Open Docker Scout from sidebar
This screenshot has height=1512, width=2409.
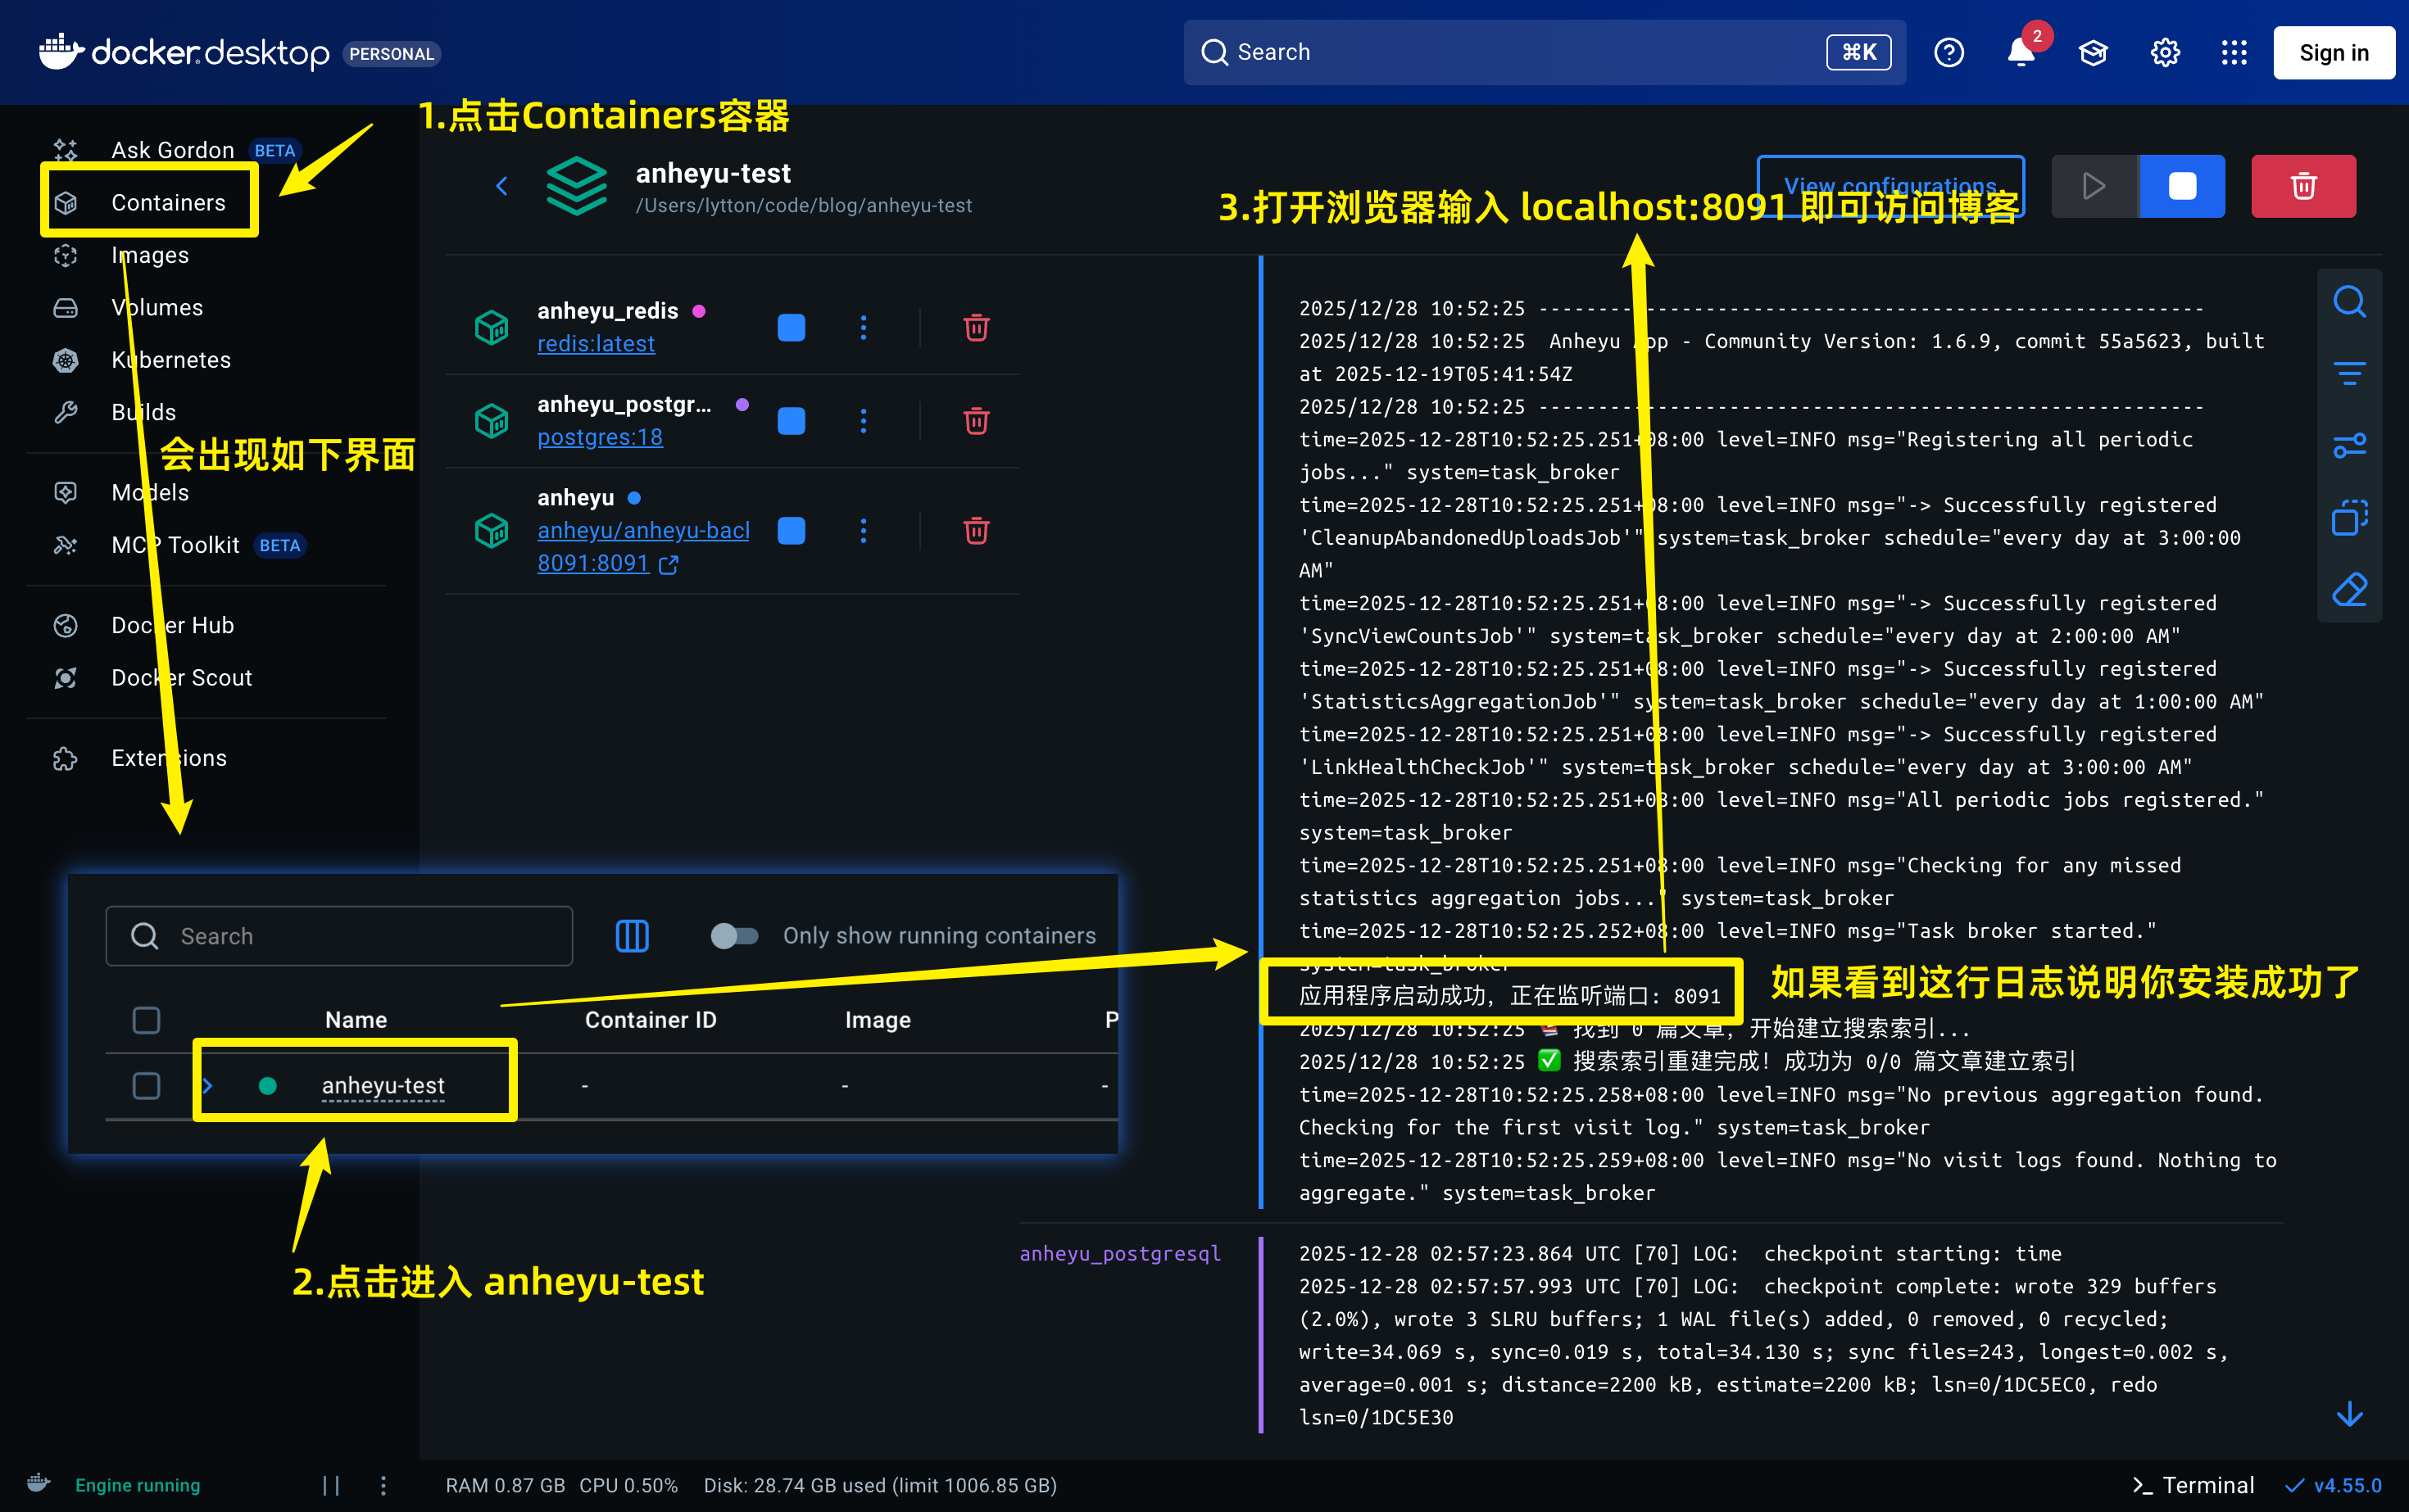click(x=181, y=677)
